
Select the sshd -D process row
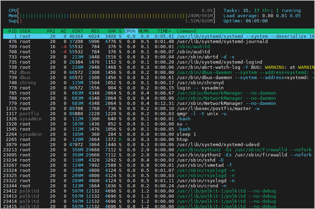tap(103, 160)
